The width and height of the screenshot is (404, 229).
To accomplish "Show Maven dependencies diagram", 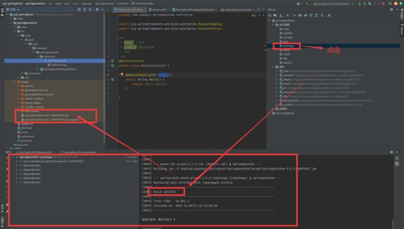I will 316,16.
